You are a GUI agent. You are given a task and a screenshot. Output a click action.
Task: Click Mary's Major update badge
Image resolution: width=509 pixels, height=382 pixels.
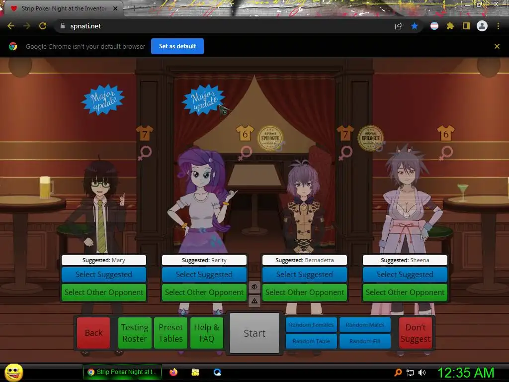pyautogui.click(x=103, y=99)
